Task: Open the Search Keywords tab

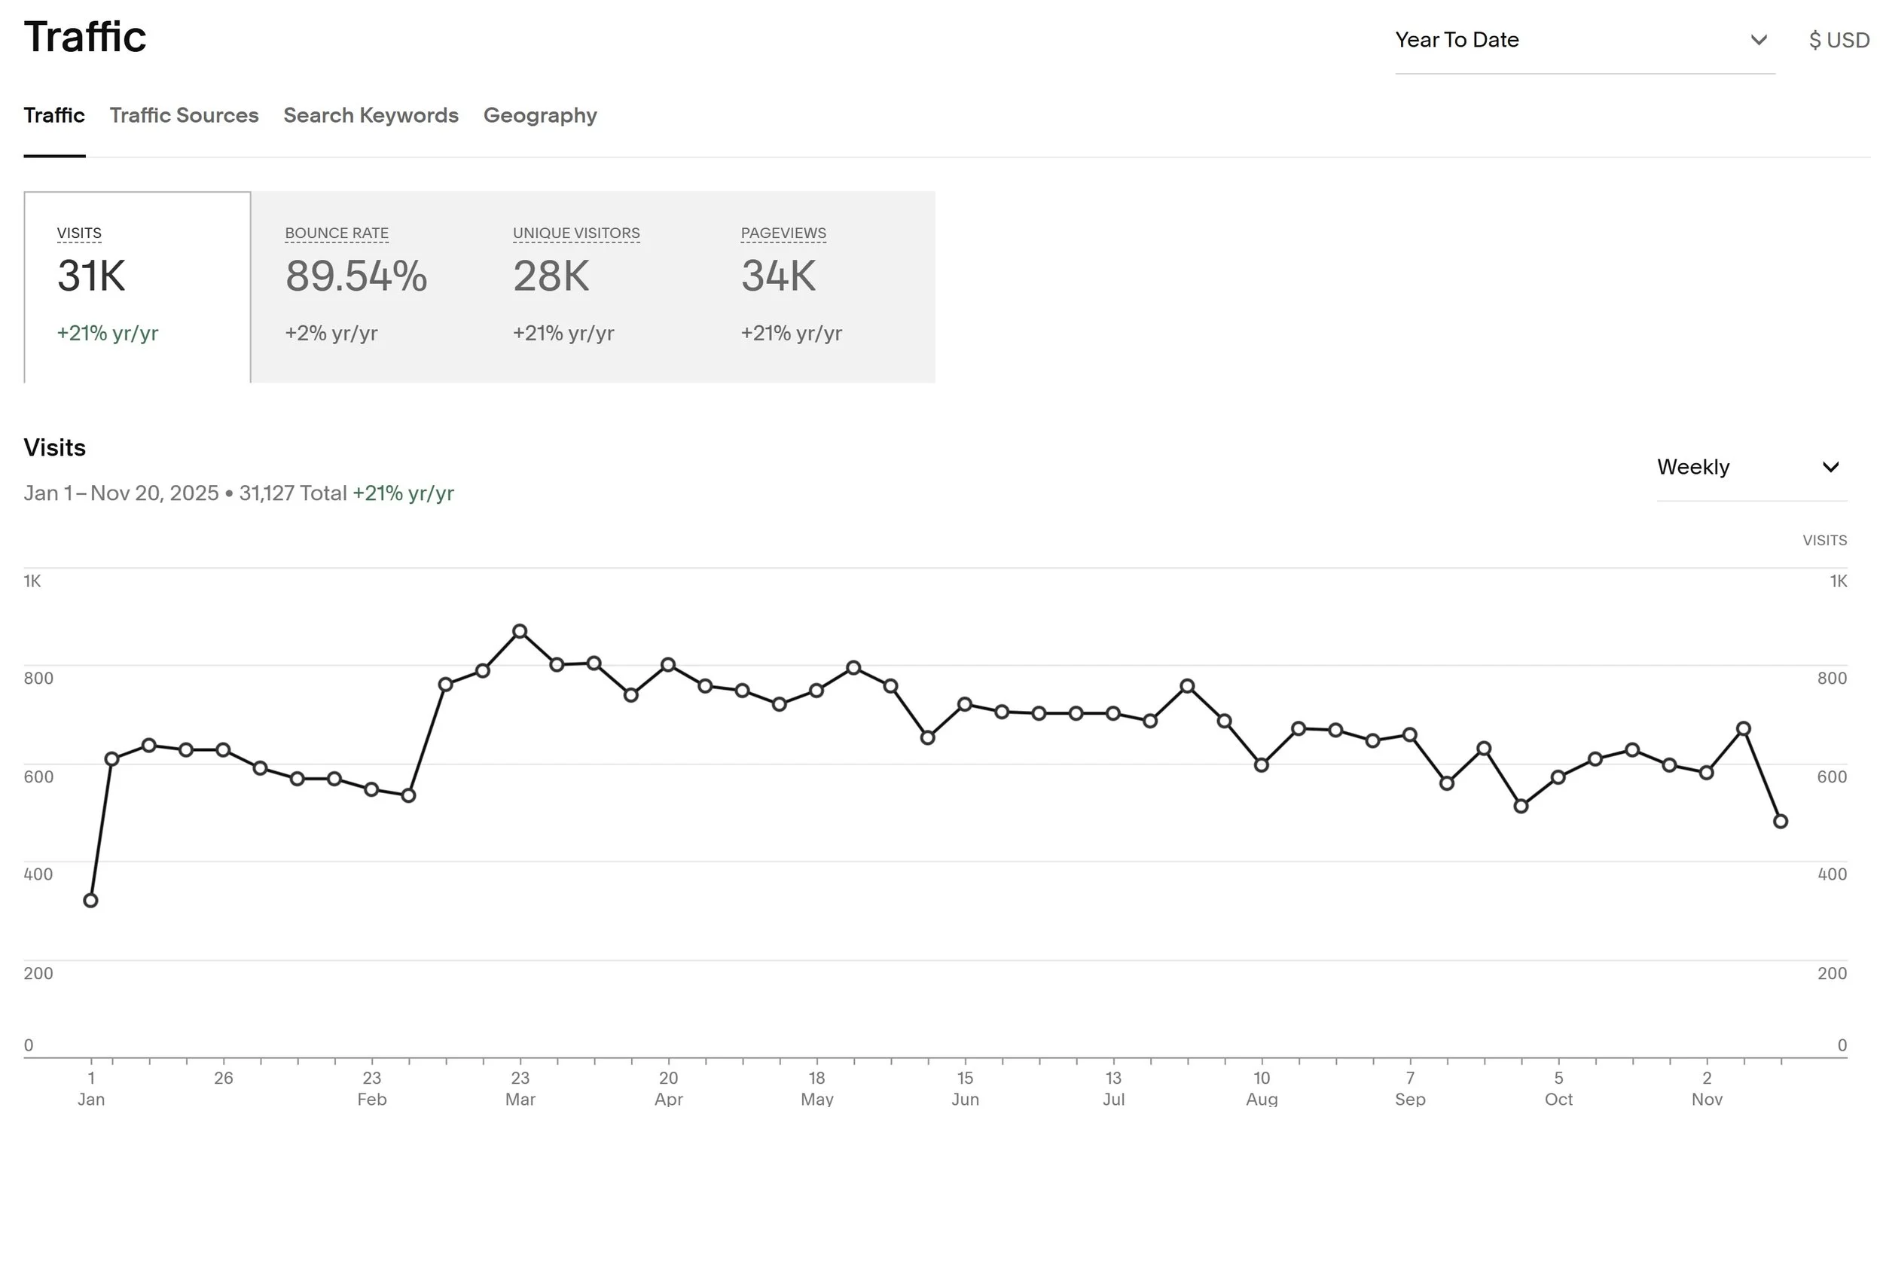Action: 371,115
